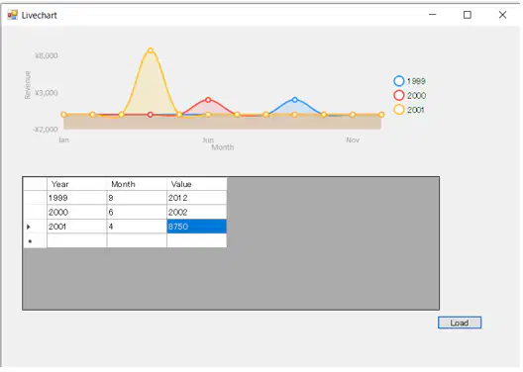
Task: Click the blue 1999 legend circle
Action: coord(399,81)
